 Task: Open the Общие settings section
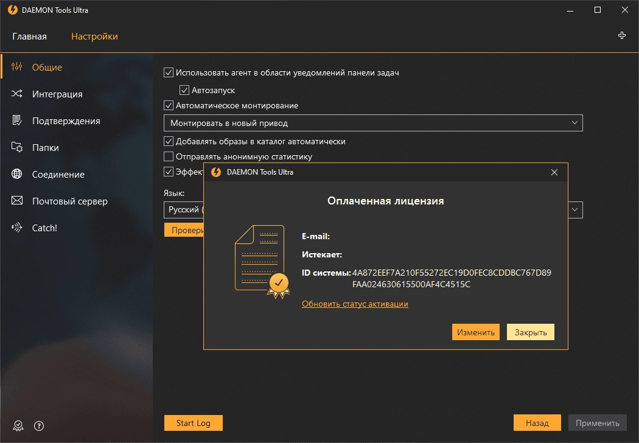coord(77,67)
